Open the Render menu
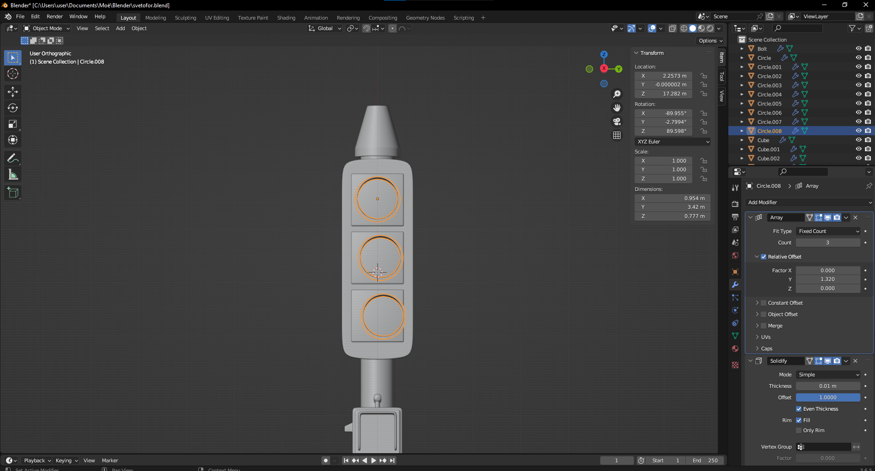875x471 pixels. [x=54, y=16]
